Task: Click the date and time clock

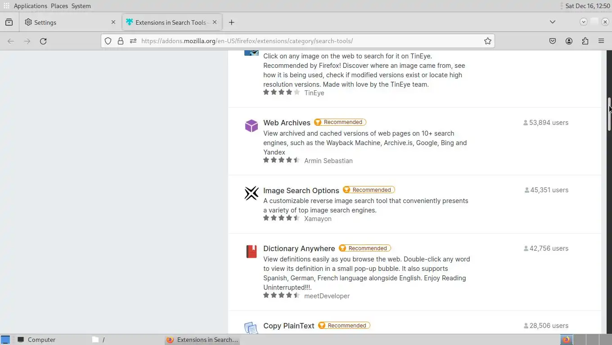Action: [x=587, y=6]
